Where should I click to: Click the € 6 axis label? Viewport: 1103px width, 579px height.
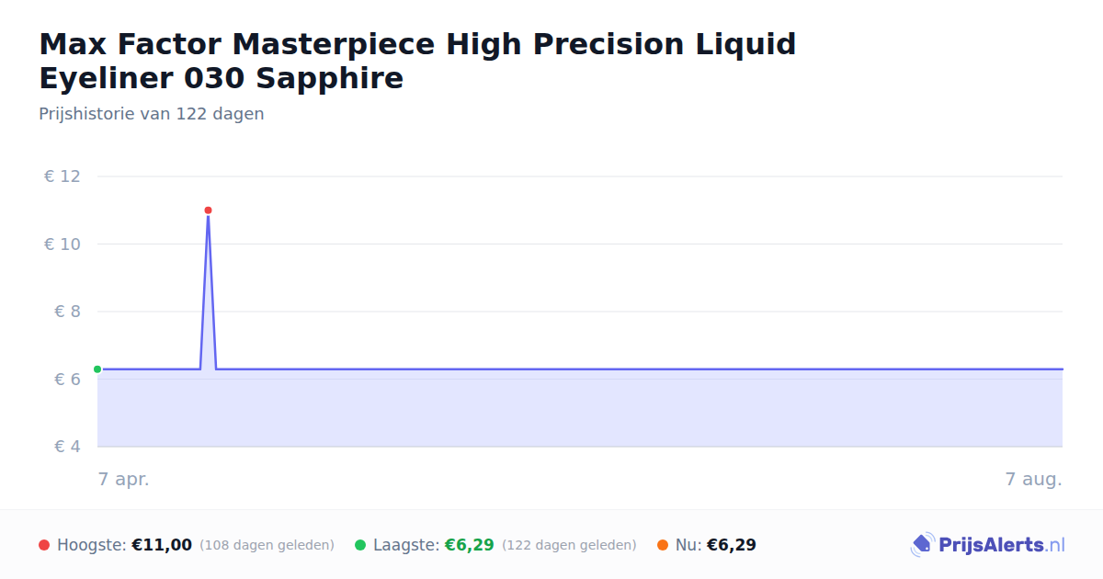(x=68, y=379)
